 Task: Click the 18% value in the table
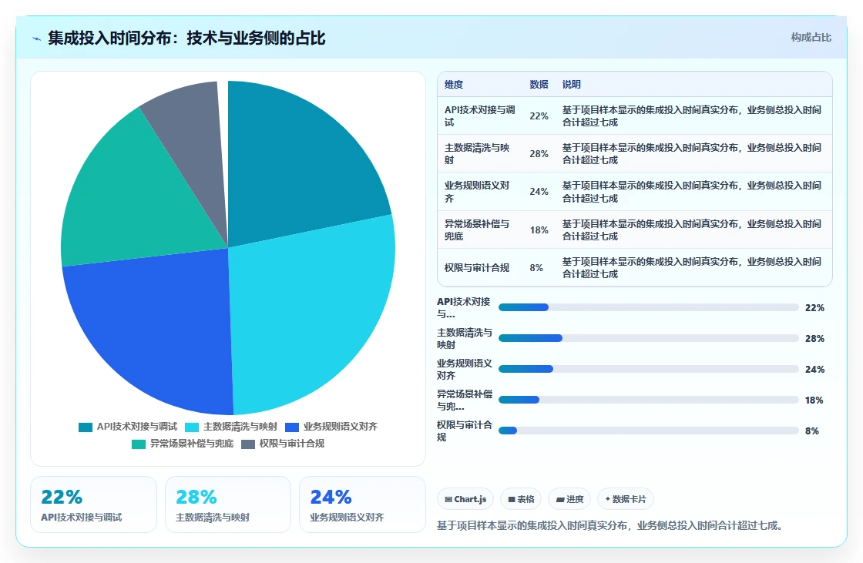(539, 230)
